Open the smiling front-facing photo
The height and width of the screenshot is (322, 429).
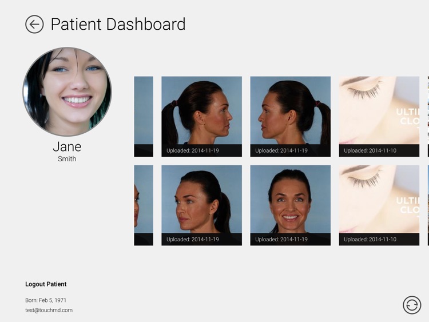click(x=290, y=205)
